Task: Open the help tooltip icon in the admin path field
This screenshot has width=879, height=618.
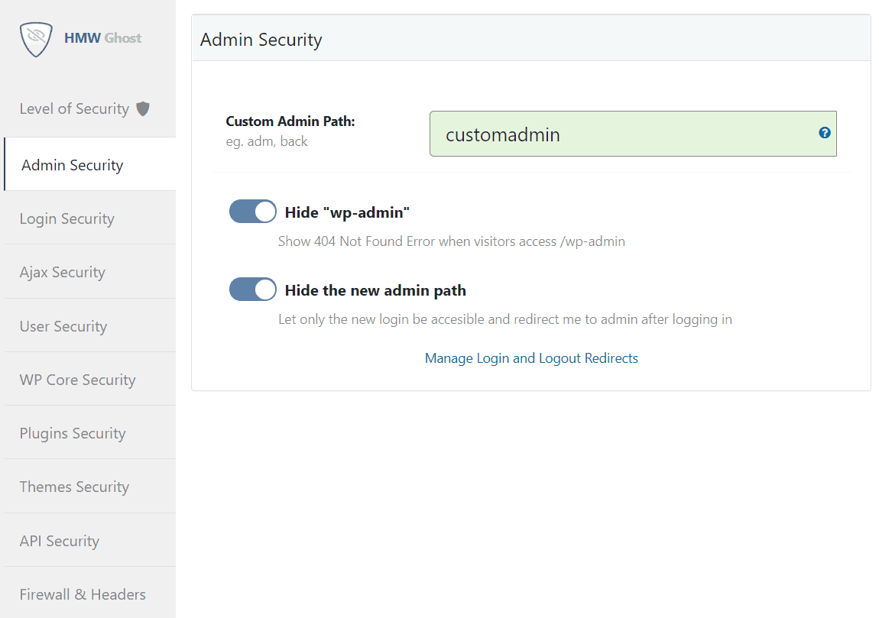Action: [x=825, y=132]
